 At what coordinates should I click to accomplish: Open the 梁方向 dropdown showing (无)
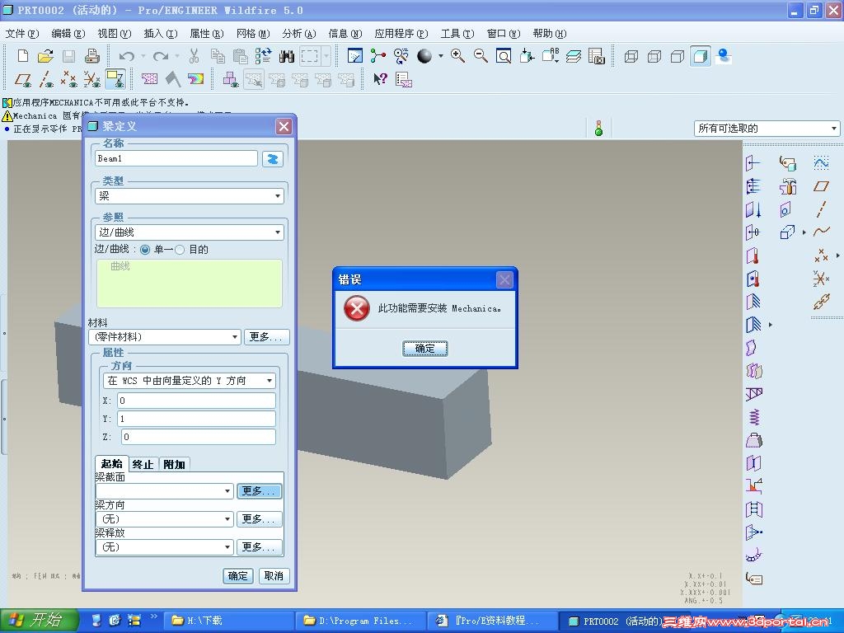164,519
